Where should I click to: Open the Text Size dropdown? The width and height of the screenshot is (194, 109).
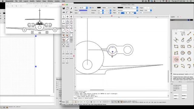tap(134, 8)
